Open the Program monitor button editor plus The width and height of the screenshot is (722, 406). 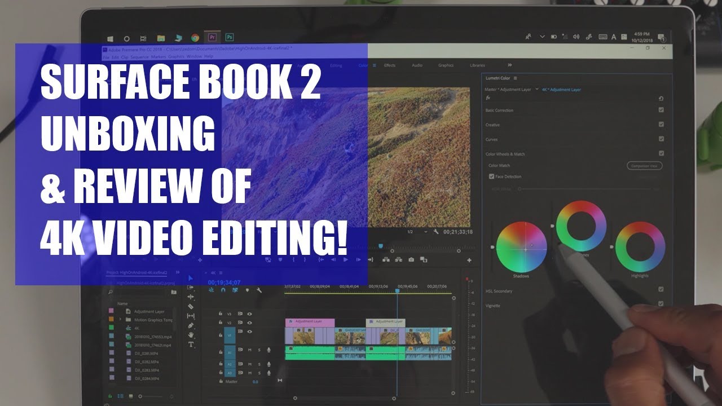(x=469, y=261)
